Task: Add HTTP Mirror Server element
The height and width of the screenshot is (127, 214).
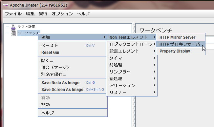Action: click(181, 37)
